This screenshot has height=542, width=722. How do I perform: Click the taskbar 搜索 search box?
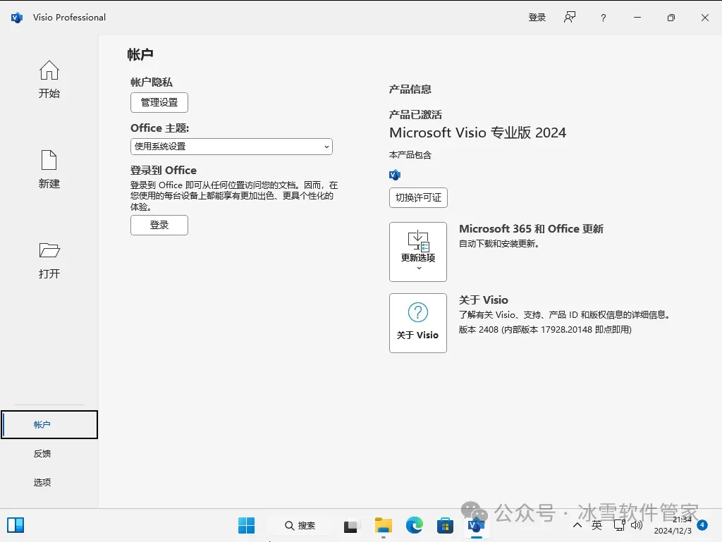pyautogui.click(x=300, y=525)
